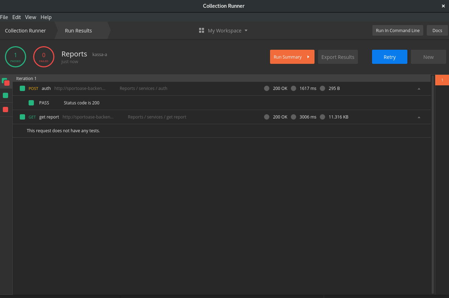Open the Edit menu
Screen dimensions: 449x298
coord(17,17)
